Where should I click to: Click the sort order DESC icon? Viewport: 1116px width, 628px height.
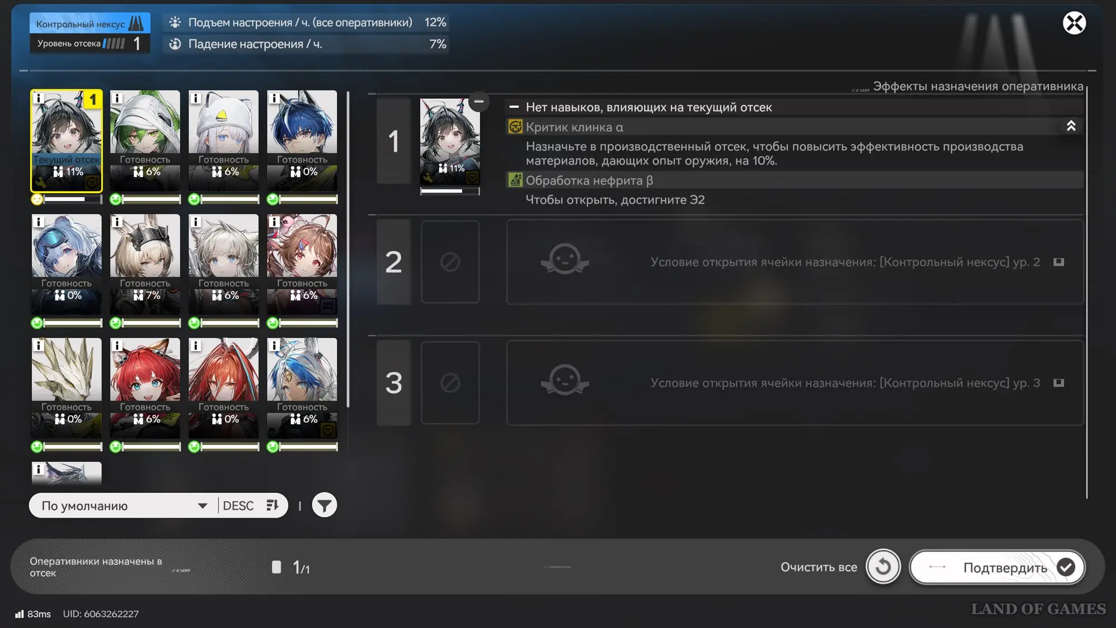click(x=272, y=505)
